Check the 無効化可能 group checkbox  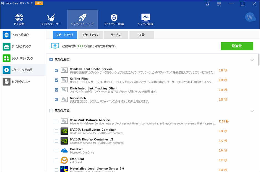click(x=51, y=110)
